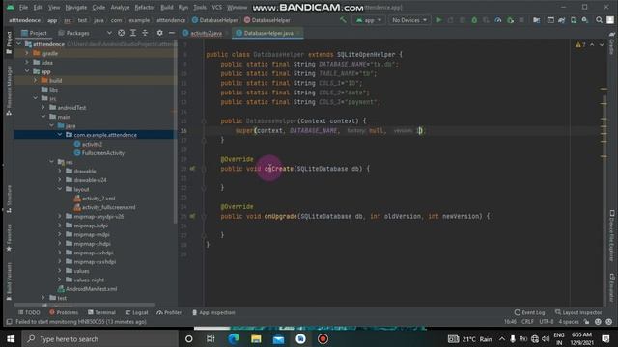Expand the .gradle folder
The width and height of the screenshot is (618, 347).
(27, 53)
